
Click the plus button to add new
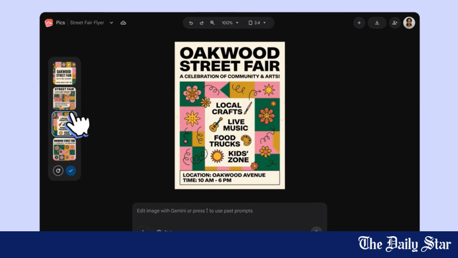pos(359,23)
